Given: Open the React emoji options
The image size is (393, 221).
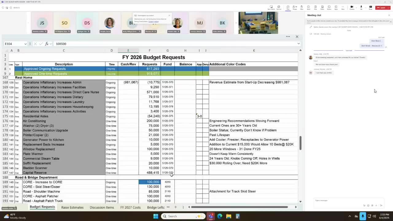Looking at the screenshot, I should point(308,7).
